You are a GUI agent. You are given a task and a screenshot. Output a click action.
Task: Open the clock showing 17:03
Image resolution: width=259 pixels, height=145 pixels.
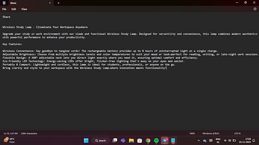click(245, 140)
